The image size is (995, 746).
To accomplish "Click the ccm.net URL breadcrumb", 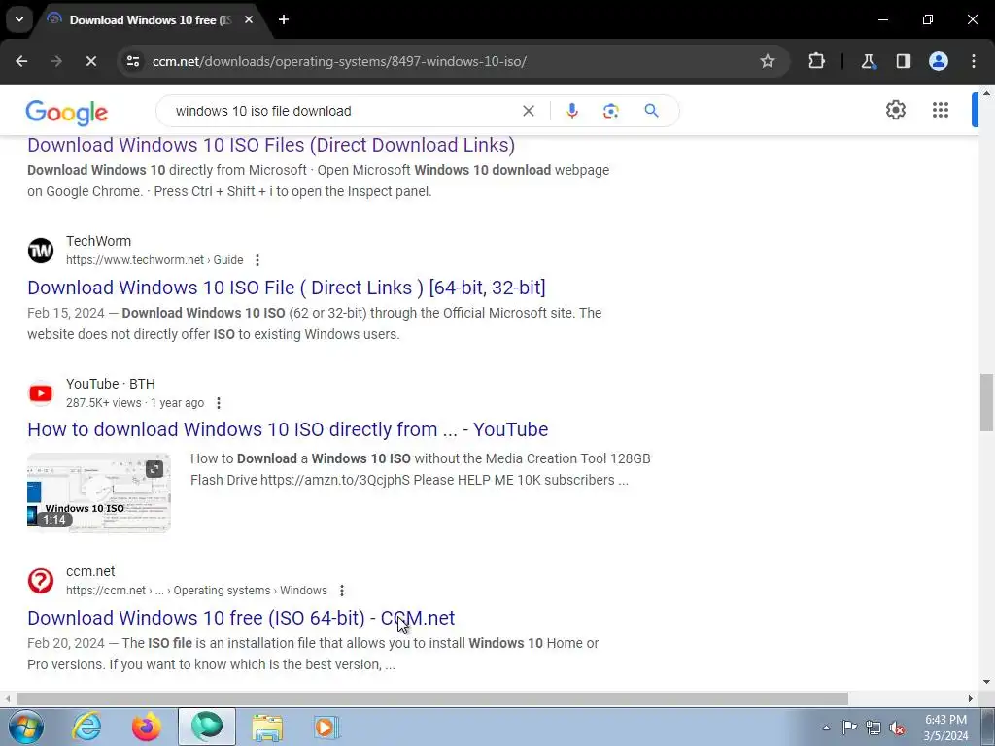I will click(196, 591).
